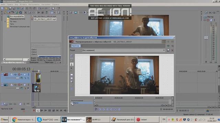
Task: Click the preview on external monitor icon
Action: (76, 13)
